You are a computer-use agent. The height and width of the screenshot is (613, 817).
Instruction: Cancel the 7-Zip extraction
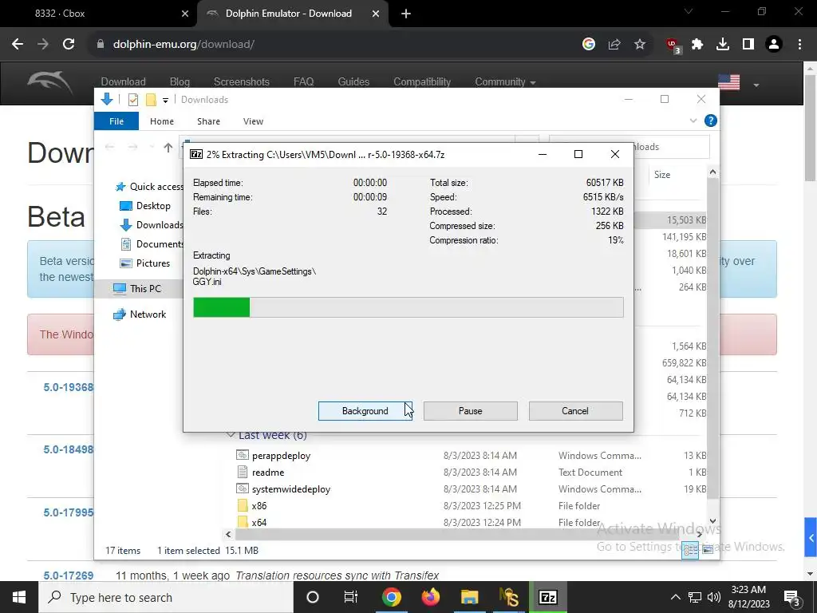click(575, 411)
